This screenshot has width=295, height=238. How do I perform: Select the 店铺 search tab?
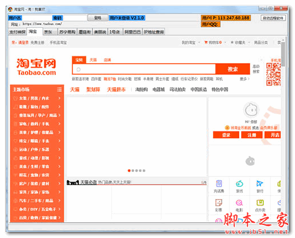coord(107,60)
